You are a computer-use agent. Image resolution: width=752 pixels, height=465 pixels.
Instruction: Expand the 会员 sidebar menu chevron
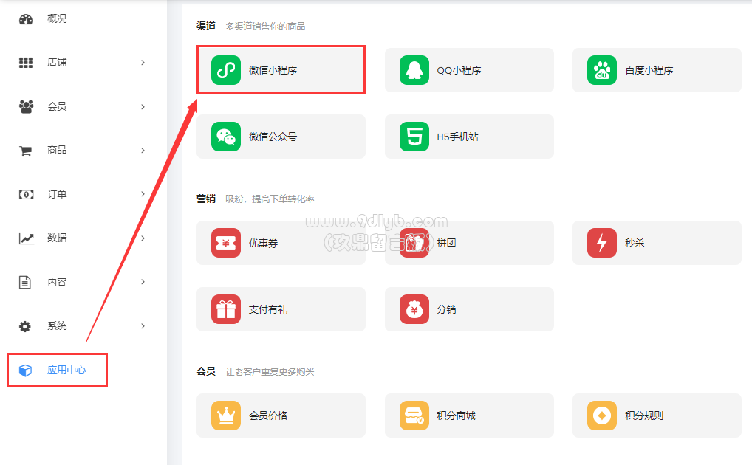(143, 106)
